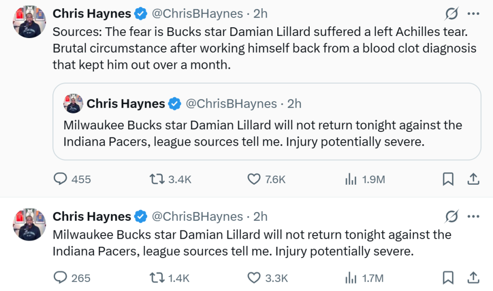Click Chris Haynes avatar on first tweet
The width and height of the screenshot is (493, 291).
30,23
